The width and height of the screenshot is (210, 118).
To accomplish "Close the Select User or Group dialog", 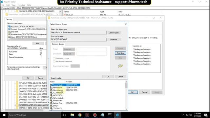I will click(x=125, y=24).
